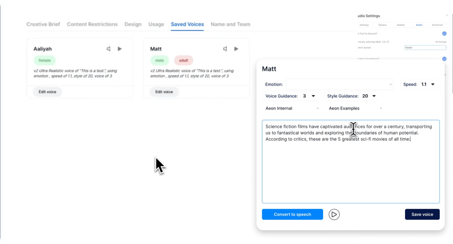Viewport: 453px width, 244px height.
Task: Click inside the sci-fi script text area
Action: [x=350, y=172]
